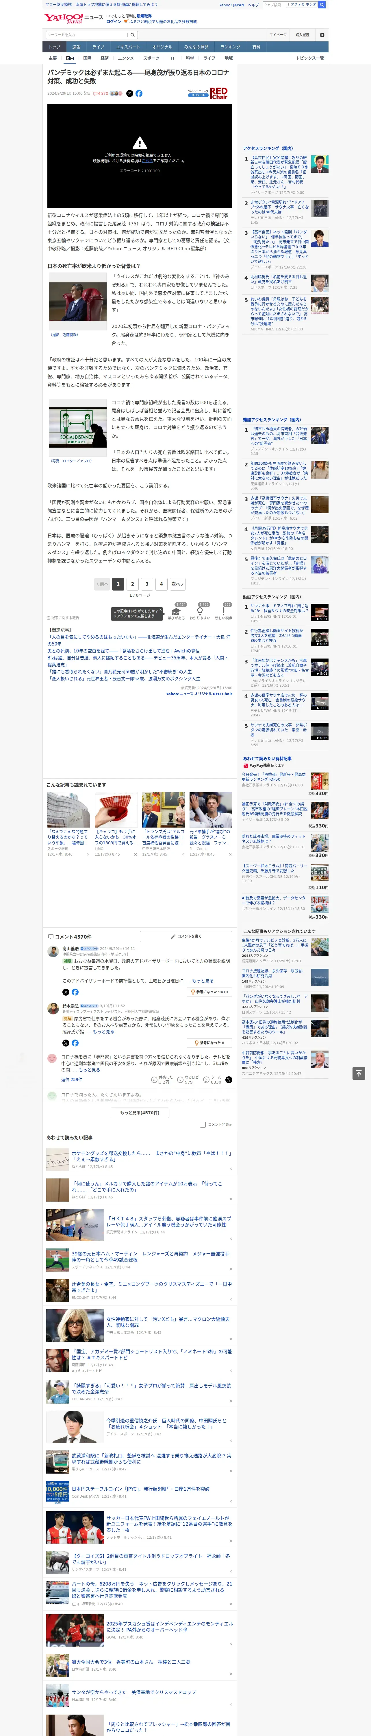Share the article on X

[130, 94]
